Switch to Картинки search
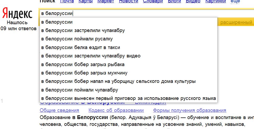 (x=215, y=1)
